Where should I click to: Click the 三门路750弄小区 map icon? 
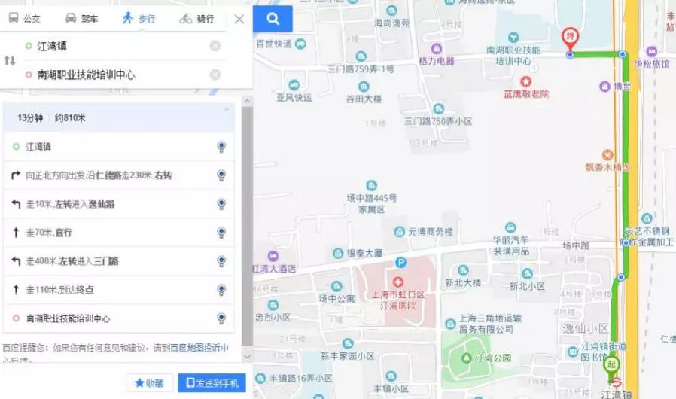pyautogui.click(x=438, y=108)
